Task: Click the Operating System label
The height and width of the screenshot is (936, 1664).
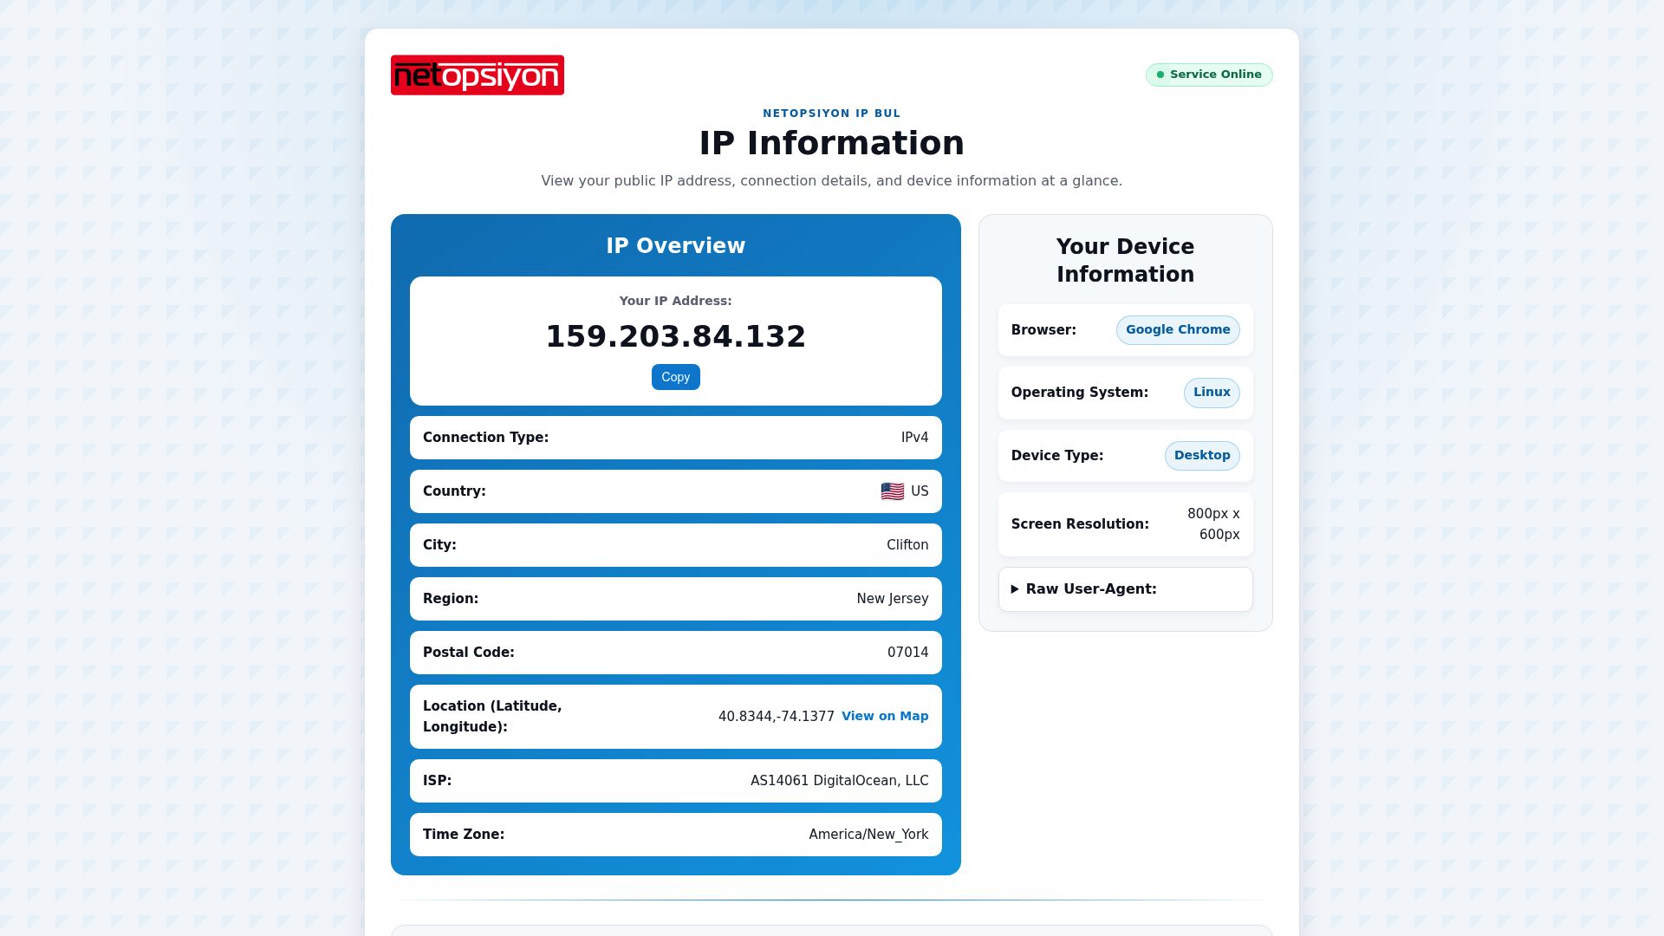Action: tap(1080, 393)
